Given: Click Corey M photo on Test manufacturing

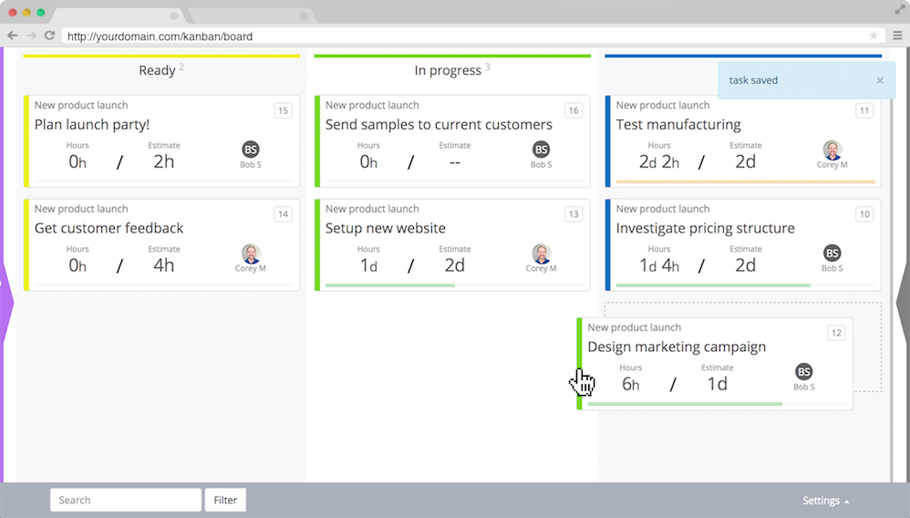Looking at the screenshot, I should pyautogui.click(x=832, y=150).
